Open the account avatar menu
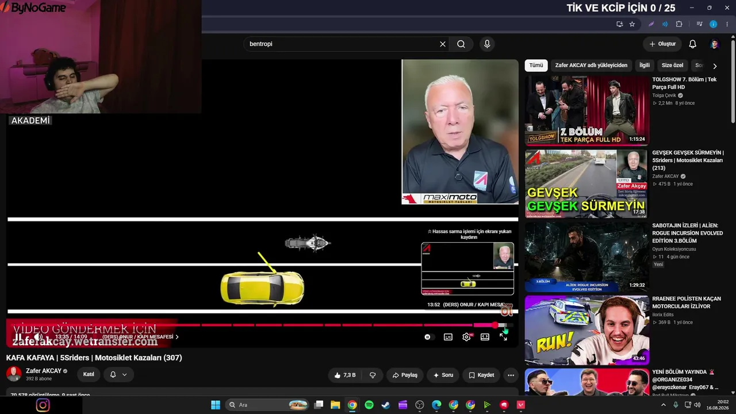Image resolution: width=736 pixels, height=414 pixels. (714, 44)
